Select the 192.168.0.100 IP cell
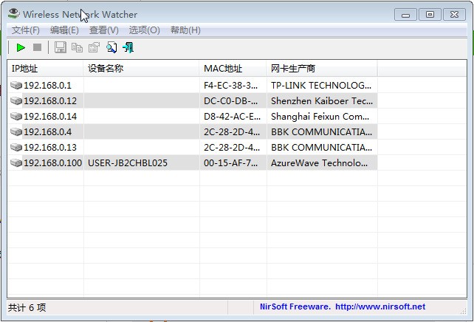Image resolution: width=474 pixels, height=322 pixels. pos(53,163)
